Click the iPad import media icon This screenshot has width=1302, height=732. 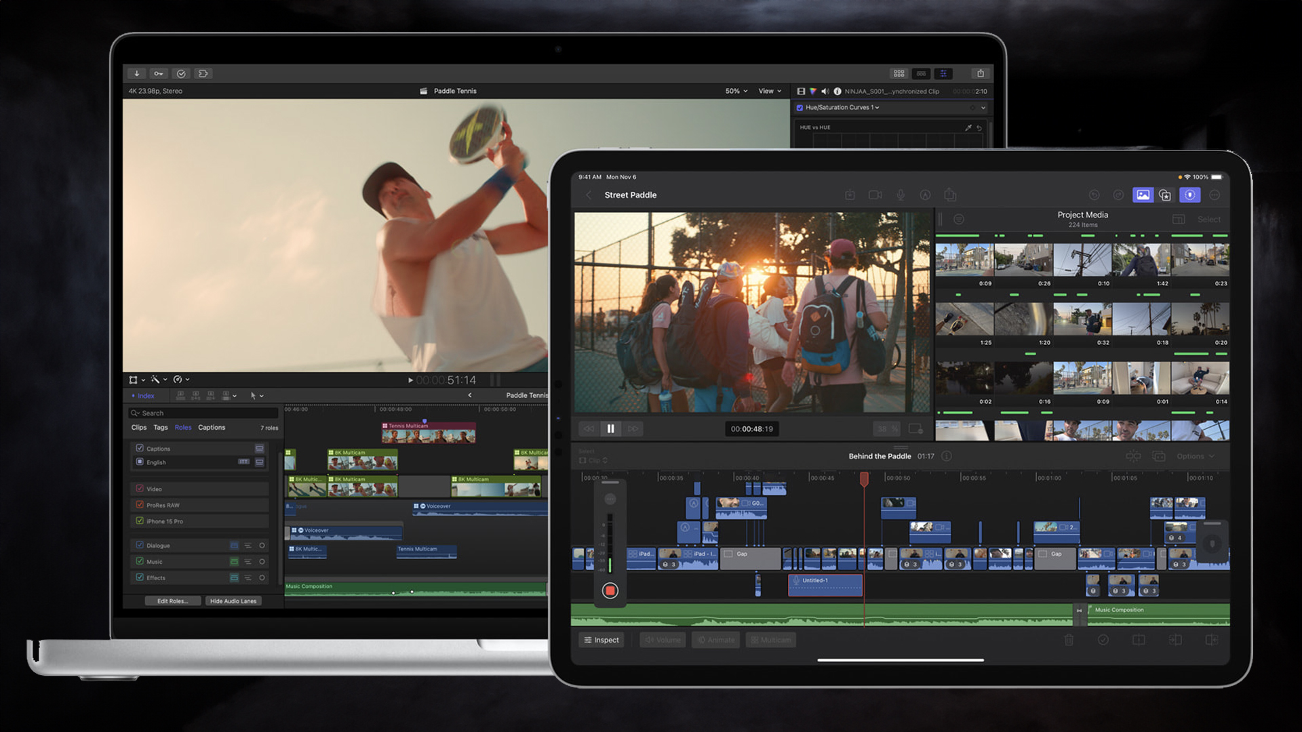(x=850, y=195)
